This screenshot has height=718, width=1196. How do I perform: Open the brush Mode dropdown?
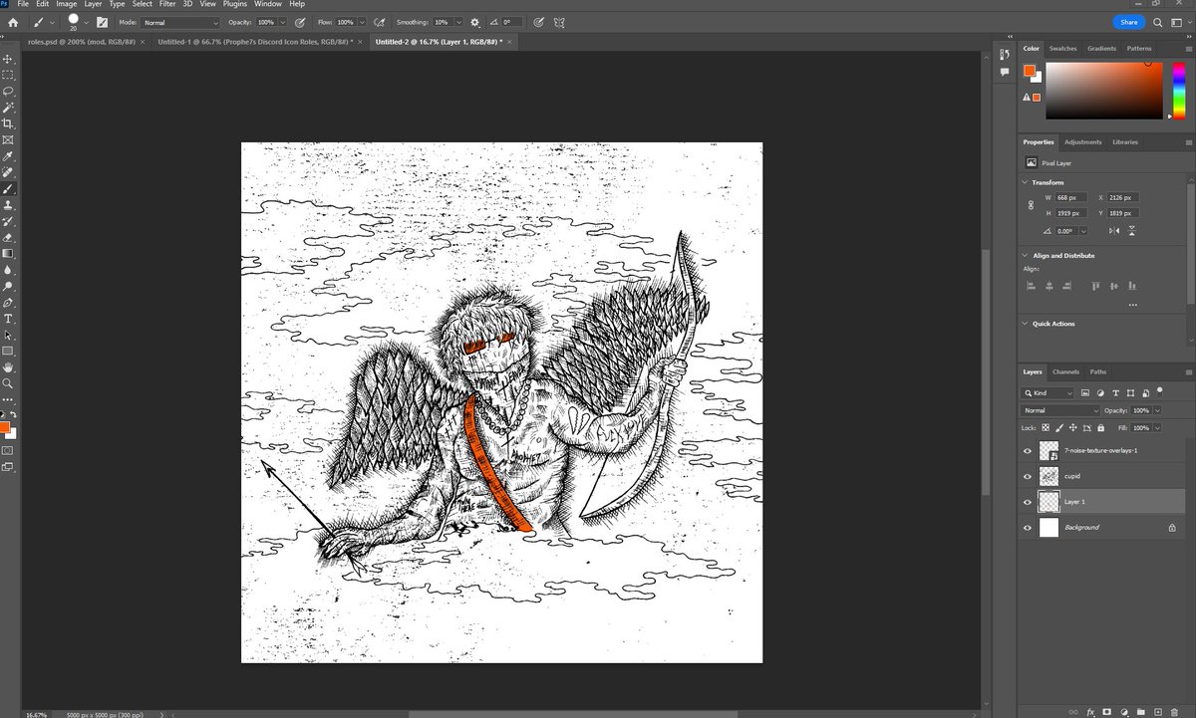(179, 22)
